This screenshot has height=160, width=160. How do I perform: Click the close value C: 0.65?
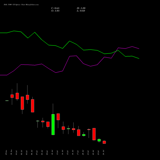click(55, 8)
